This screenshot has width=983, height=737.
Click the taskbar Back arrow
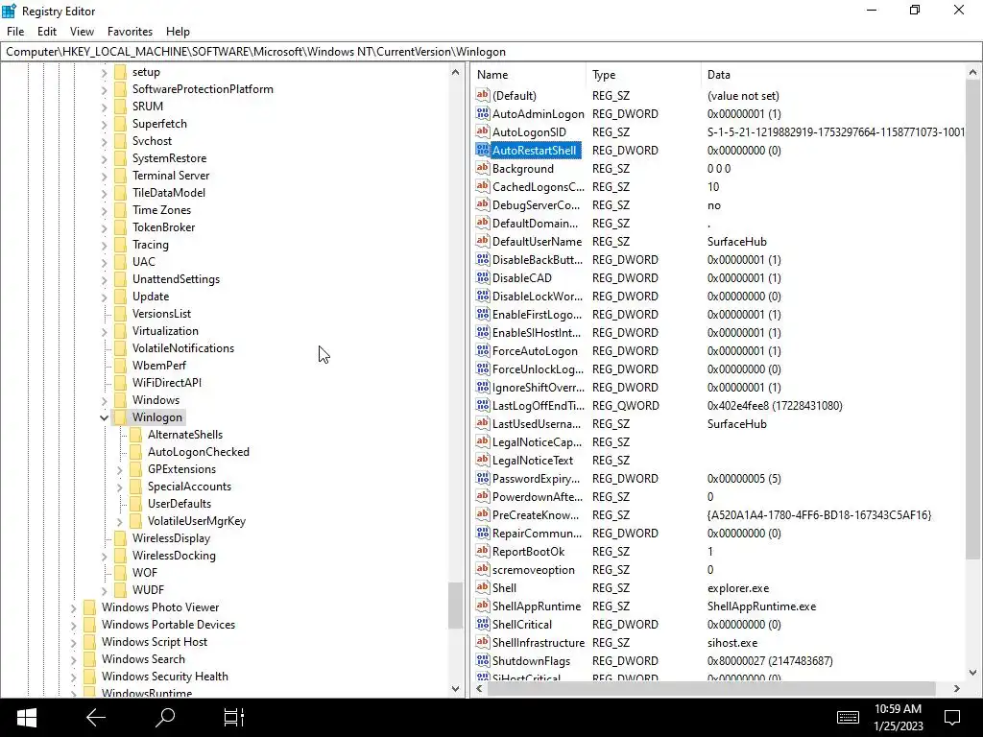pyautogui.click(x=95, y=718)
